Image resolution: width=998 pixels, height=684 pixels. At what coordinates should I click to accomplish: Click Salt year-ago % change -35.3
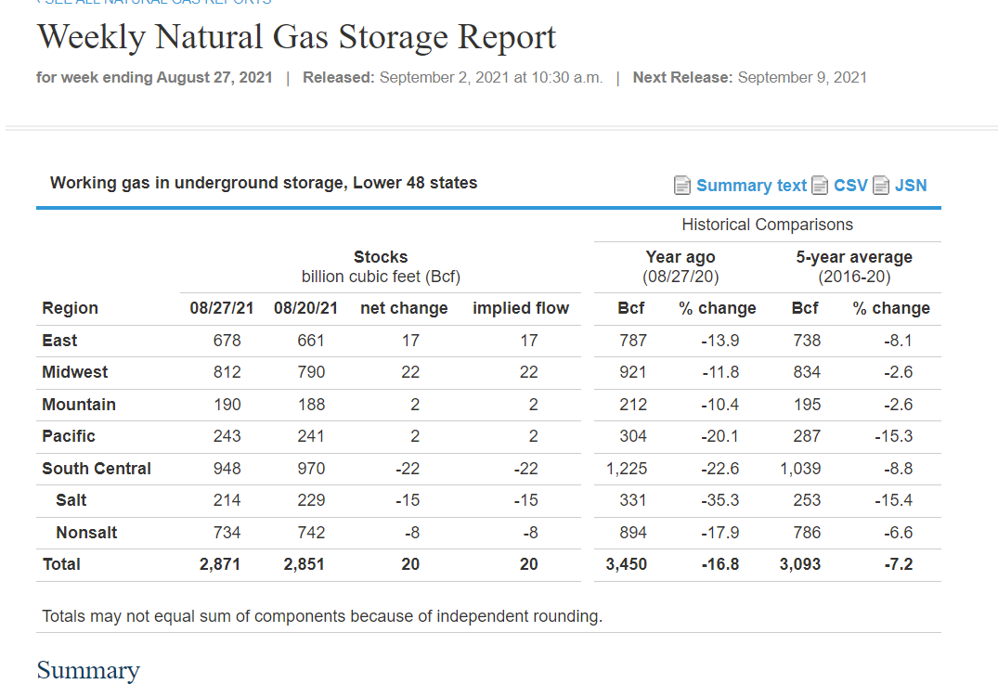(719, 501)
